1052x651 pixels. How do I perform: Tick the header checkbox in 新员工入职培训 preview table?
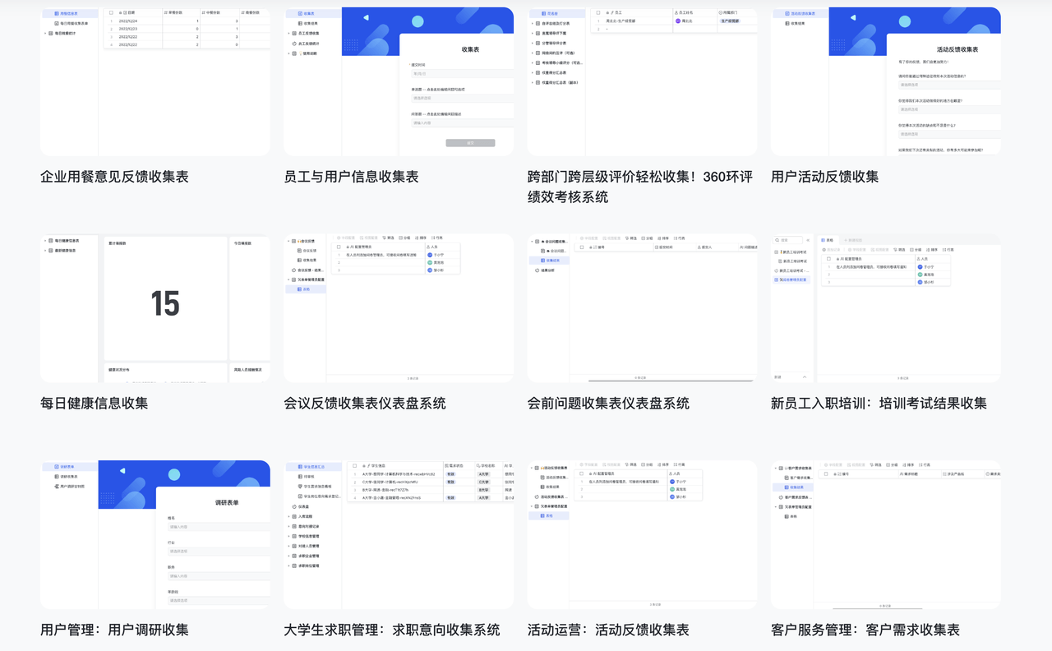tap(828, 259)
